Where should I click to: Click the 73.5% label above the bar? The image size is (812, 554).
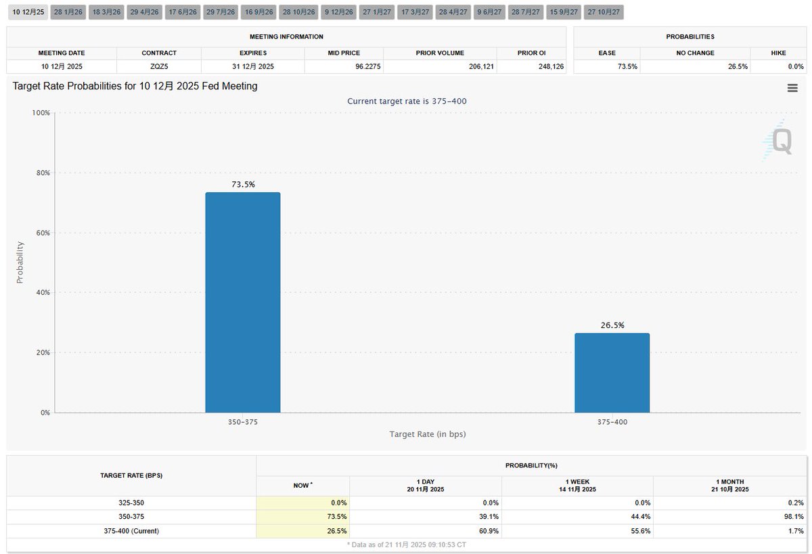243,184
